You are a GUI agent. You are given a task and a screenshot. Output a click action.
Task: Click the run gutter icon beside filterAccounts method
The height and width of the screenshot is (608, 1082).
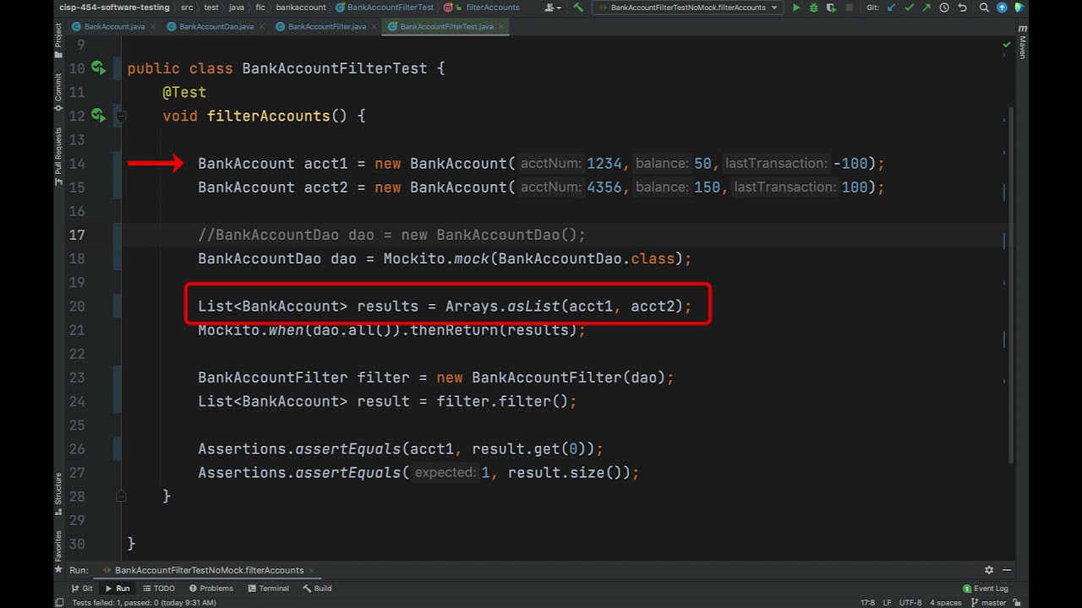98,115
